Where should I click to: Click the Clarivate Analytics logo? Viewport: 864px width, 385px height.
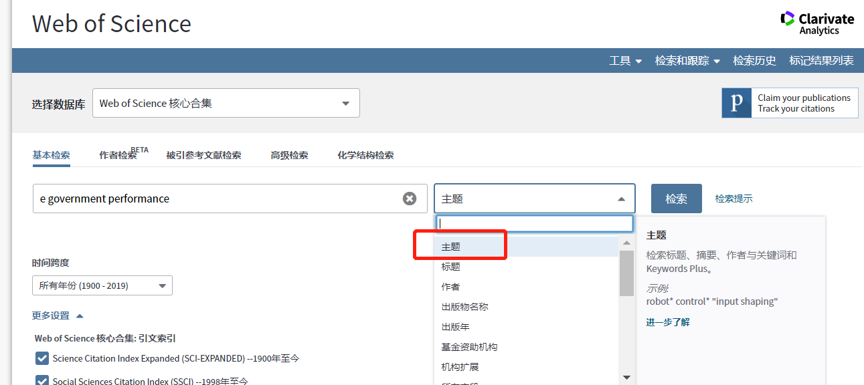(x=818, y=23)
